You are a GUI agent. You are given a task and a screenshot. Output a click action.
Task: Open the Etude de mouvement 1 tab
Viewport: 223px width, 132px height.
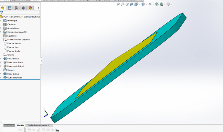click(x=38, y=125)
